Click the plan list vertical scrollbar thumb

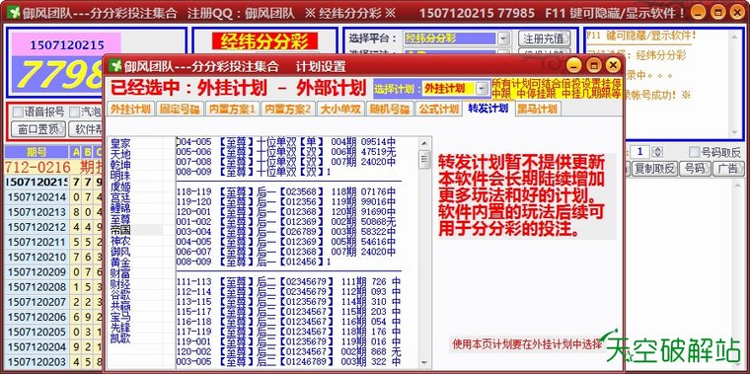423,160
